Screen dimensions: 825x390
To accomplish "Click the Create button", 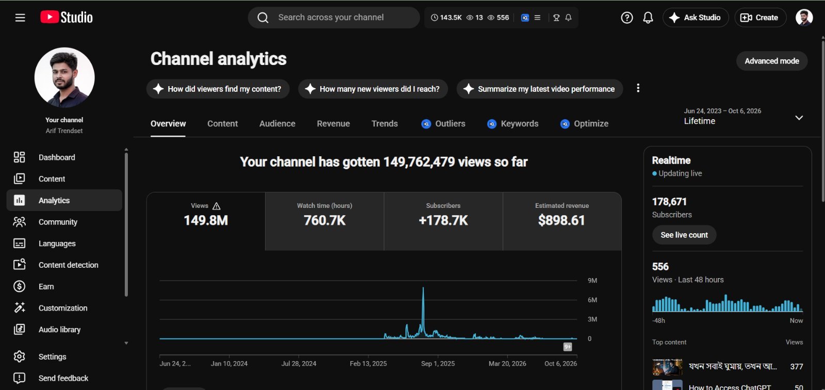I will (760, 18).
